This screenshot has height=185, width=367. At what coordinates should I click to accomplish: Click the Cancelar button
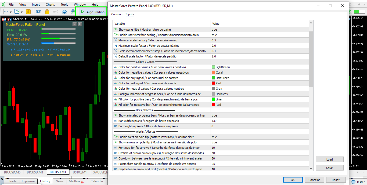pyautogui.click(x=314, y=180)
